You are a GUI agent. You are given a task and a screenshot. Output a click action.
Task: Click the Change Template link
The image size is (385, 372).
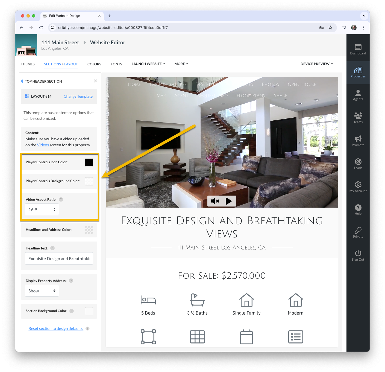pyautogui.click(x=78, y=96)
